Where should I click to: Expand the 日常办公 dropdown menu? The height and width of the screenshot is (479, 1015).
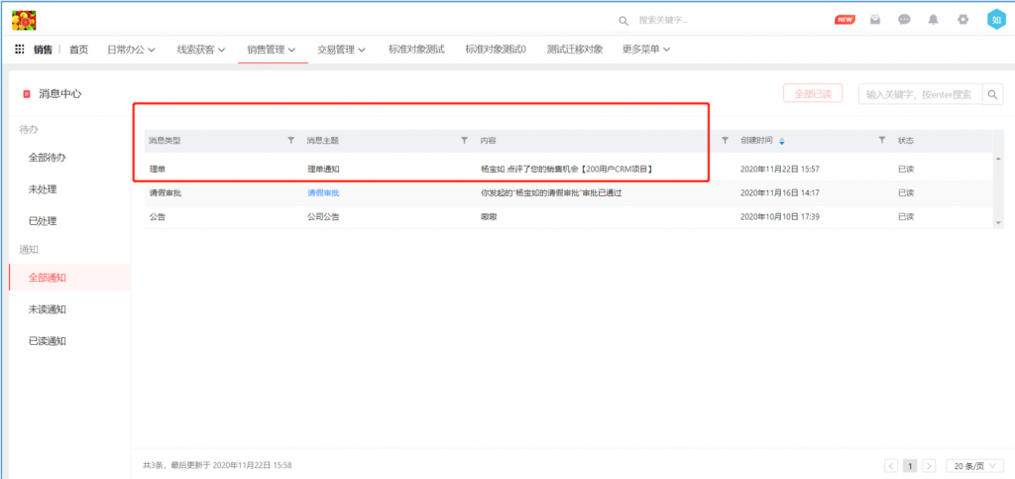point(131,50)
